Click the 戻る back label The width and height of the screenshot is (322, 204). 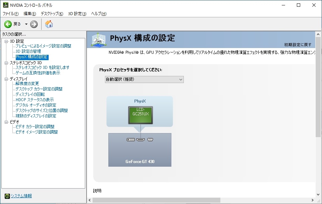pos(17,24)
